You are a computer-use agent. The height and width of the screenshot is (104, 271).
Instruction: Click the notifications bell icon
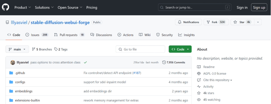[x=180, y=22]
